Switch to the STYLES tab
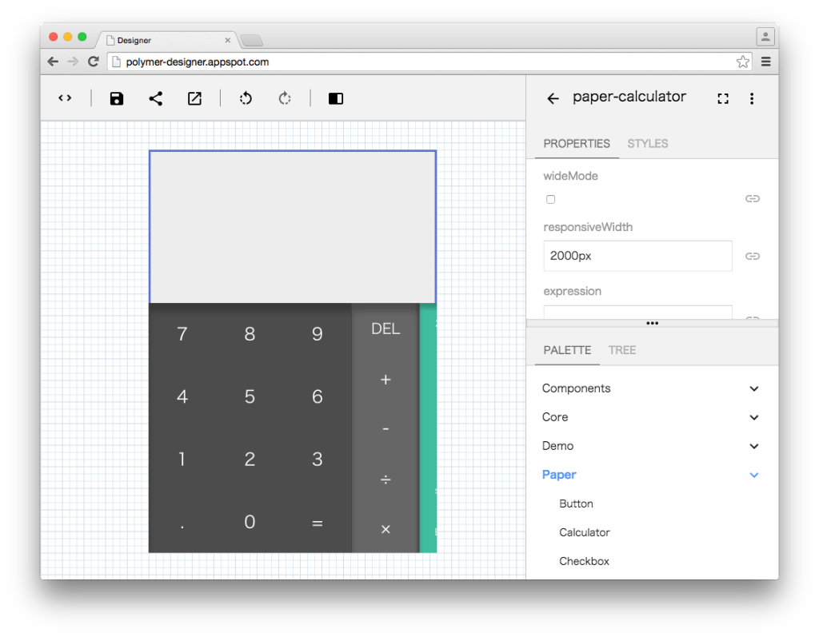The height and width of the screenshot is (637, 819). point(647,144)
